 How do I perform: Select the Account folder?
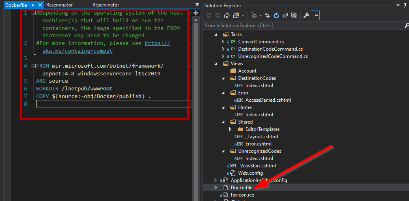click(247, 71)
